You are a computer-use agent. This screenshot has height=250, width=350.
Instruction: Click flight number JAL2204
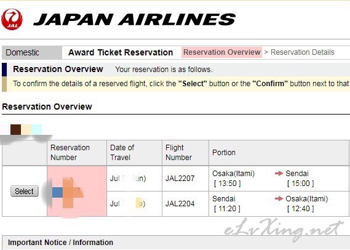[180, 204]
